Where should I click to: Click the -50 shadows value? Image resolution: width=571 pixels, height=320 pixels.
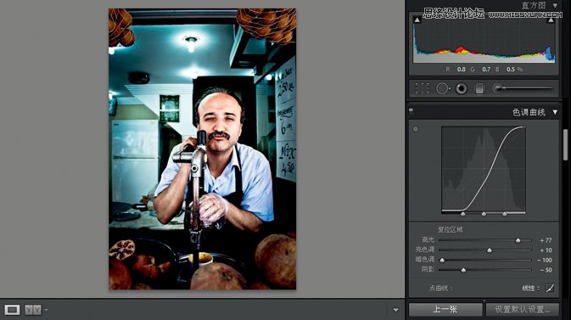point(546,270)
